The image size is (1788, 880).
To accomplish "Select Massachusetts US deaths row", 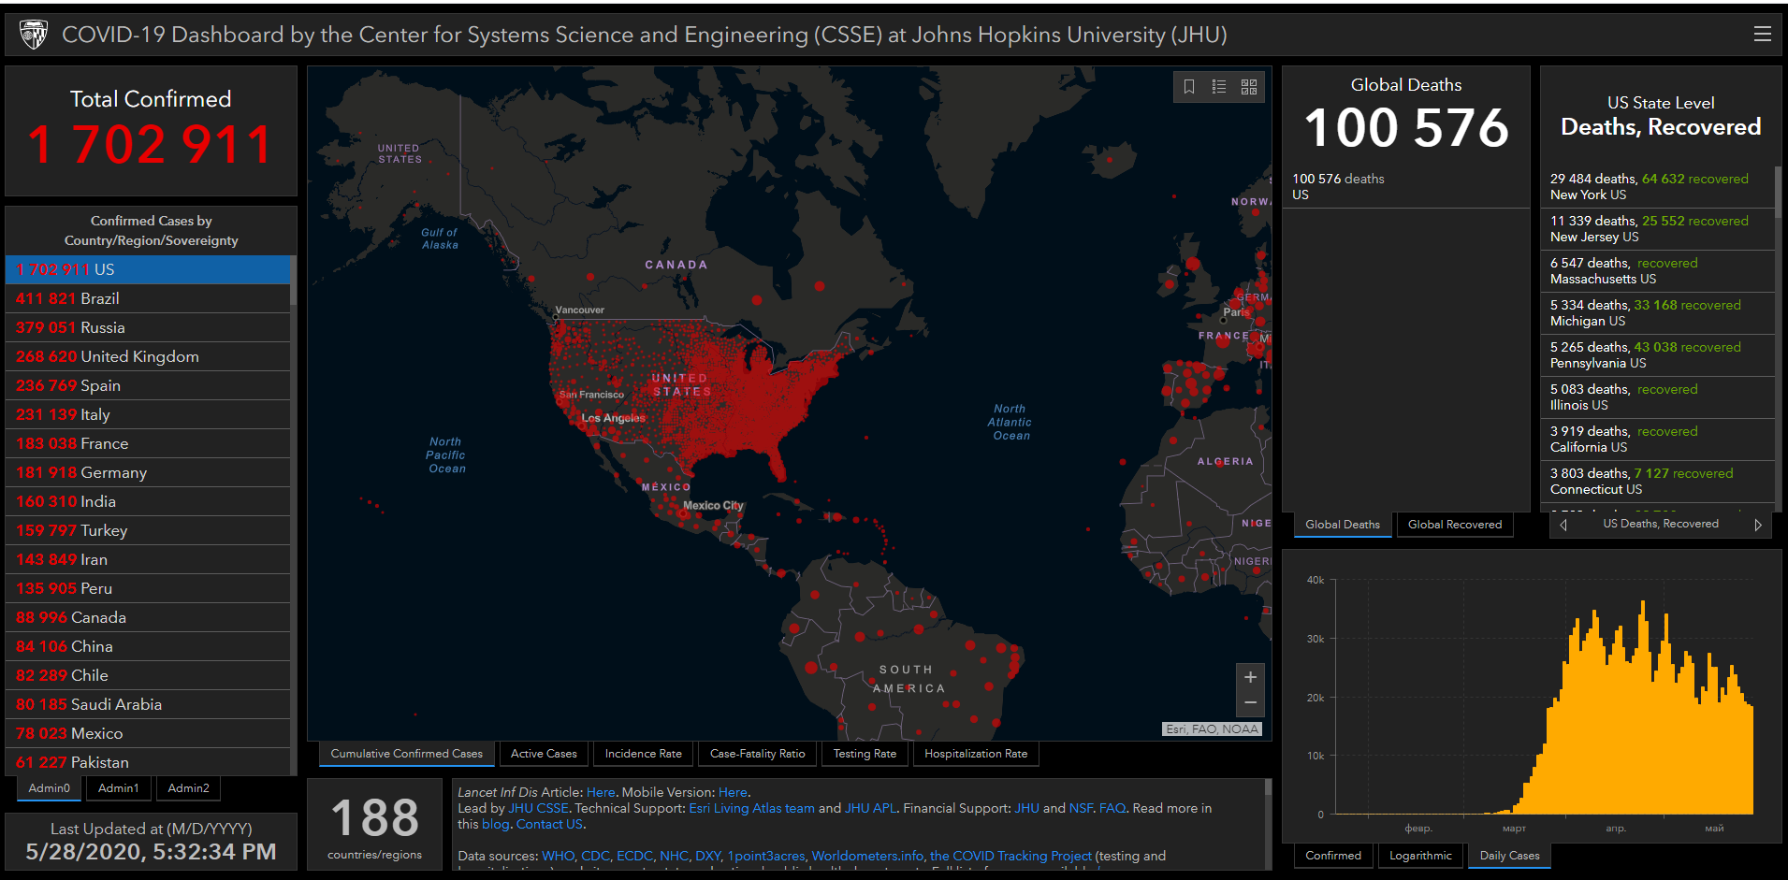I will [x=1657, y=270].
